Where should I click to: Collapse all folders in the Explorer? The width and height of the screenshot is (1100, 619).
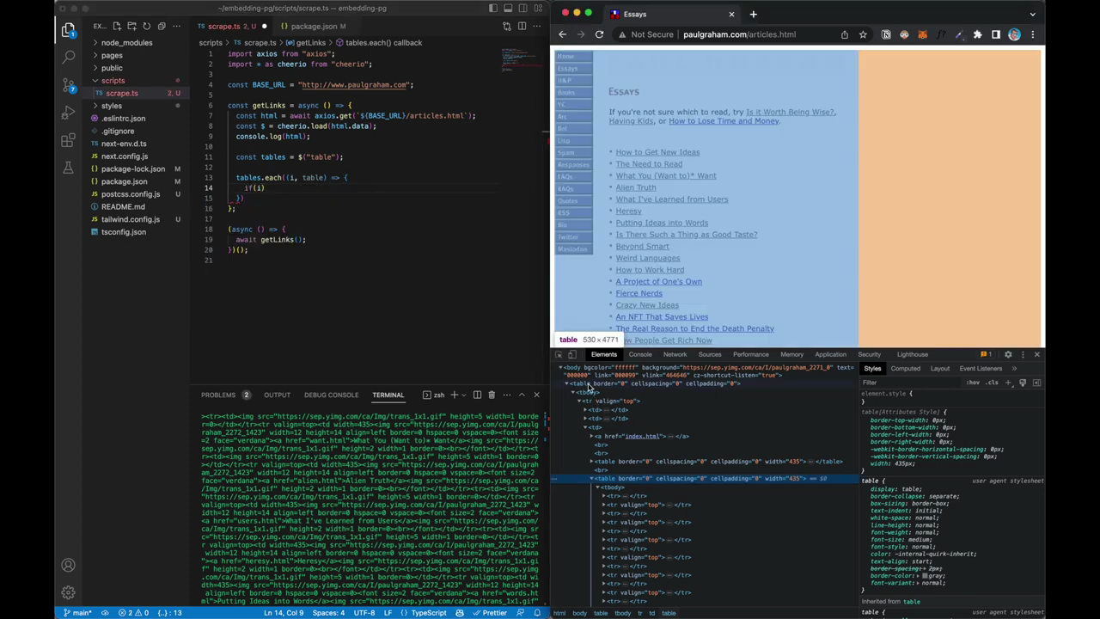(162, 27)
